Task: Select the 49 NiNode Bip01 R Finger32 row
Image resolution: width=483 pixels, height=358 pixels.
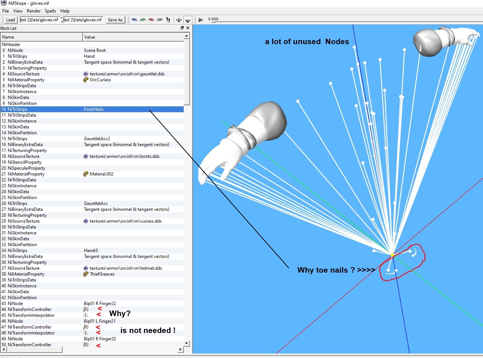Action: pyautogui.click(x=92, y=339)
